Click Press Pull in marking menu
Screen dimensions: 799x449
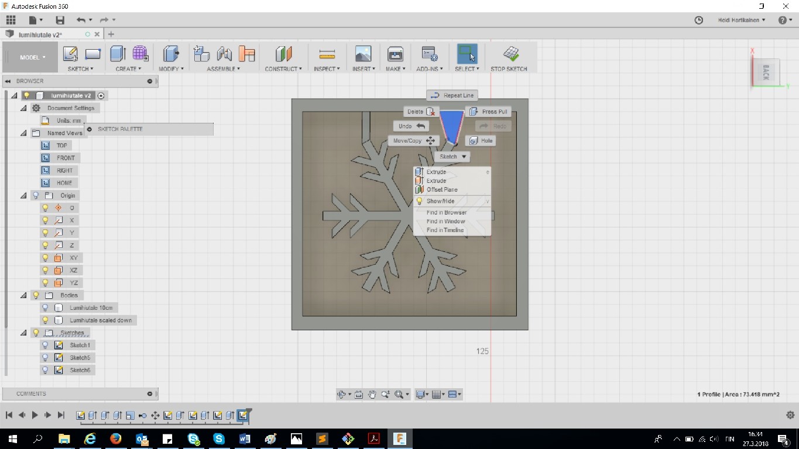(488, 112)
